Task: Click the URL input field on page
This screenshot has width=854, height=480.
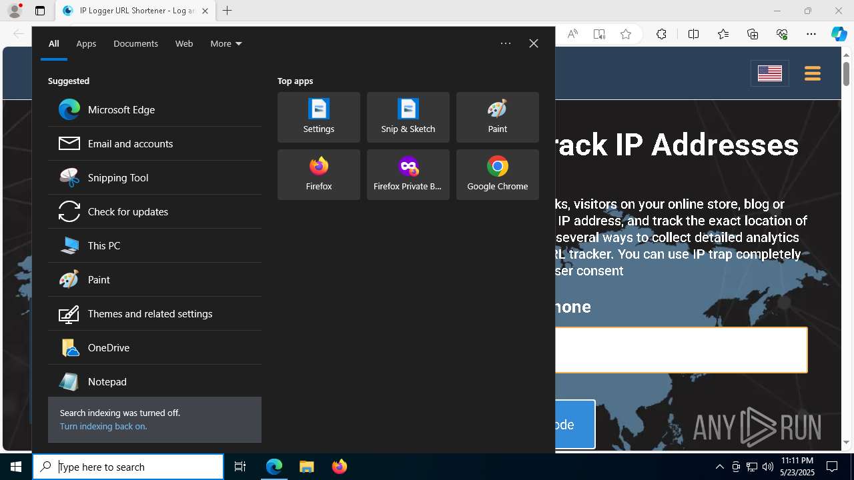Action: pyautogui.click(x=681, y=349)
